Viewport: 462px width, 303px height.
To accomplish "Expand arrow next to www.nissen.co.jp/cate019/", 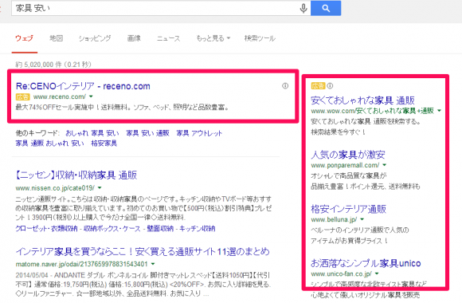I will (x=100, y=187).
